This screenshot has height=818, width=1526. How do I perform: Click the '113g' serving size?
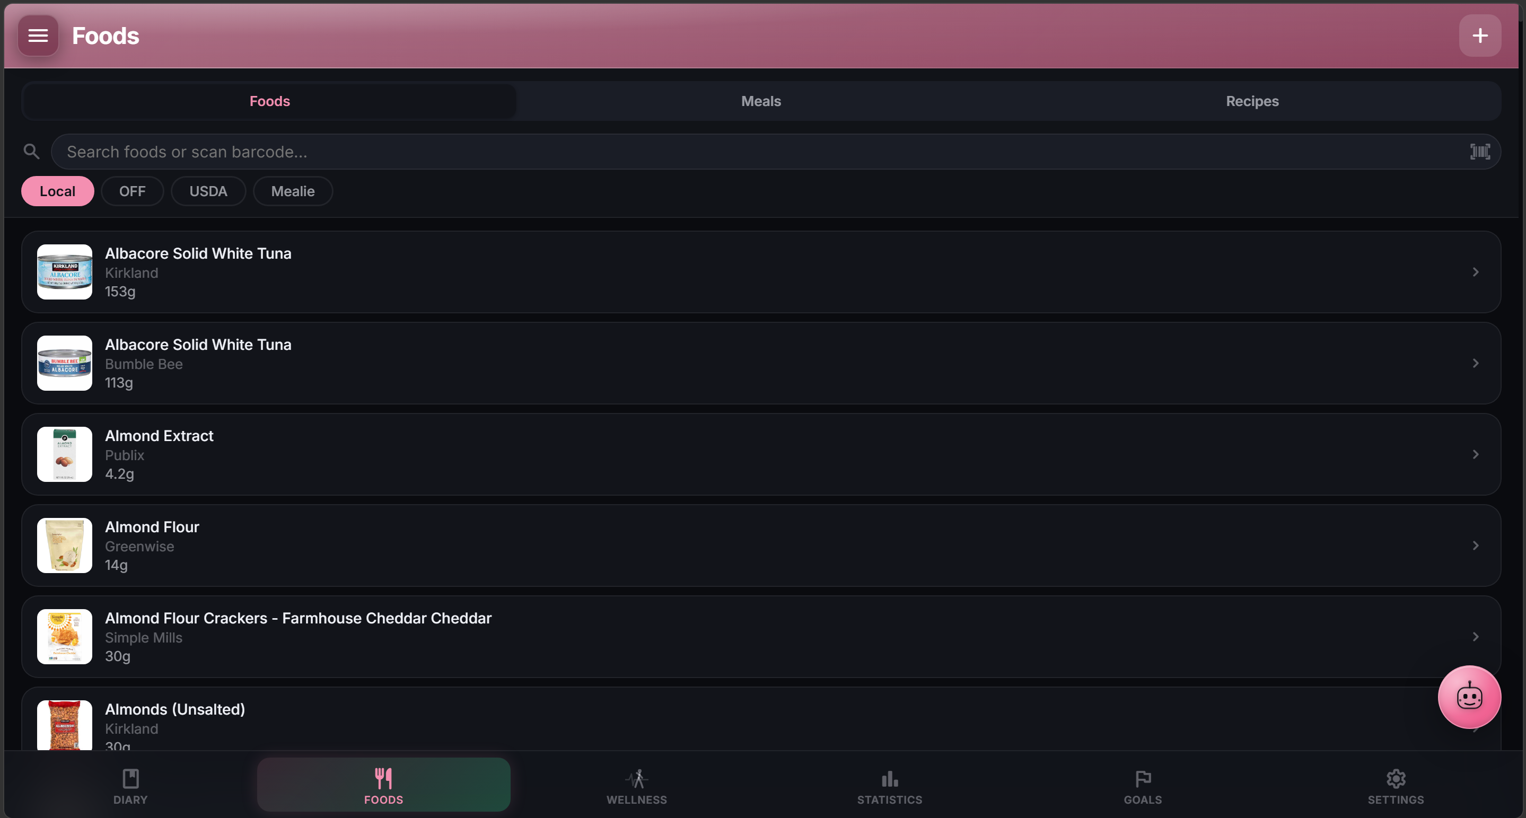[x=119, y=383]
